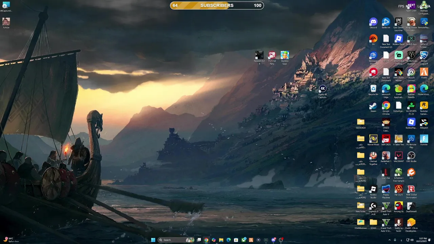Open the PS Remote Play shortcut
This screenshot has height=244, width=434.
pyautogui.click(x=411, y=142)
